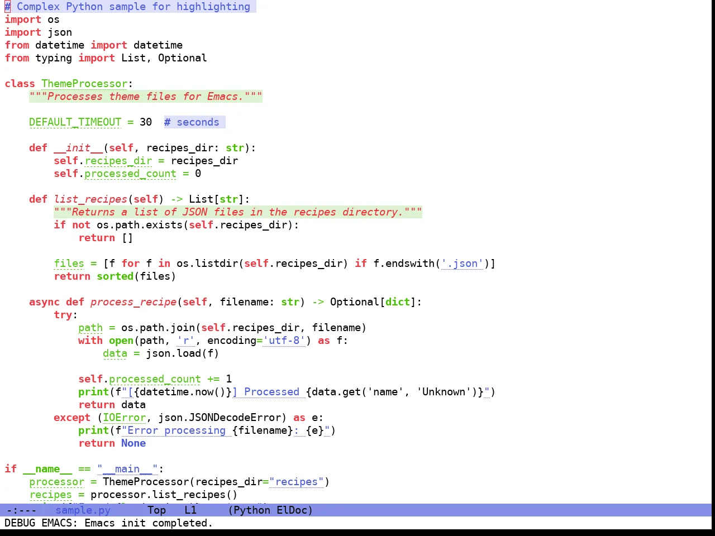Click the -:--- status flags in mode line
Viewport: 715px width, 536px height.
pos(21,510)
